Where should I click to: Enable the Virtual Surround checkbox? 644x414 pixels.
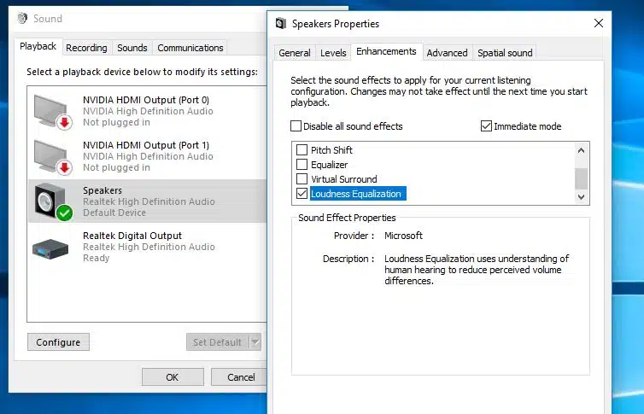tap(302, 179)
